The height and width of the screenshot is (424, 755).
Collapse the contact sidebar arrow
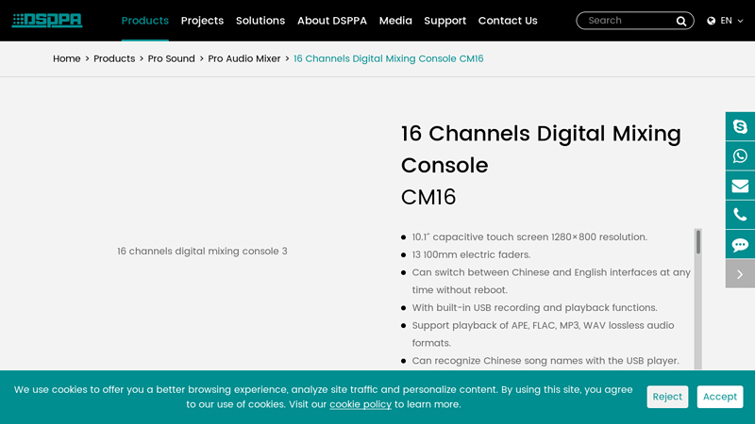tap(740, 273)
